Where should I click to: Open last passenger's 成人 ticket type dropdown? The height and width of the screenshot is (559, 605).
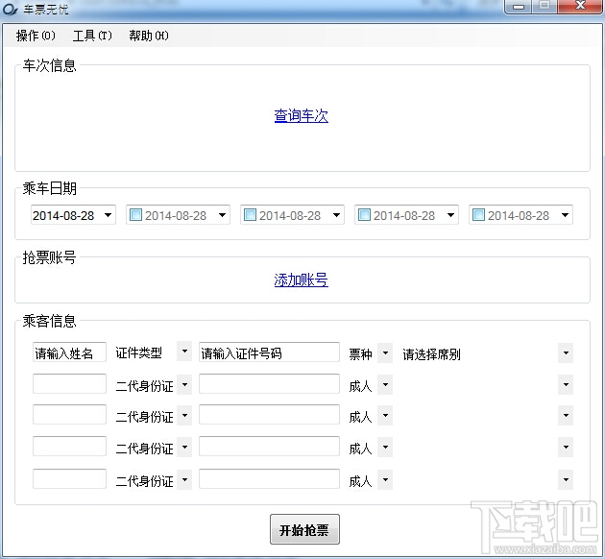[385, 480]
